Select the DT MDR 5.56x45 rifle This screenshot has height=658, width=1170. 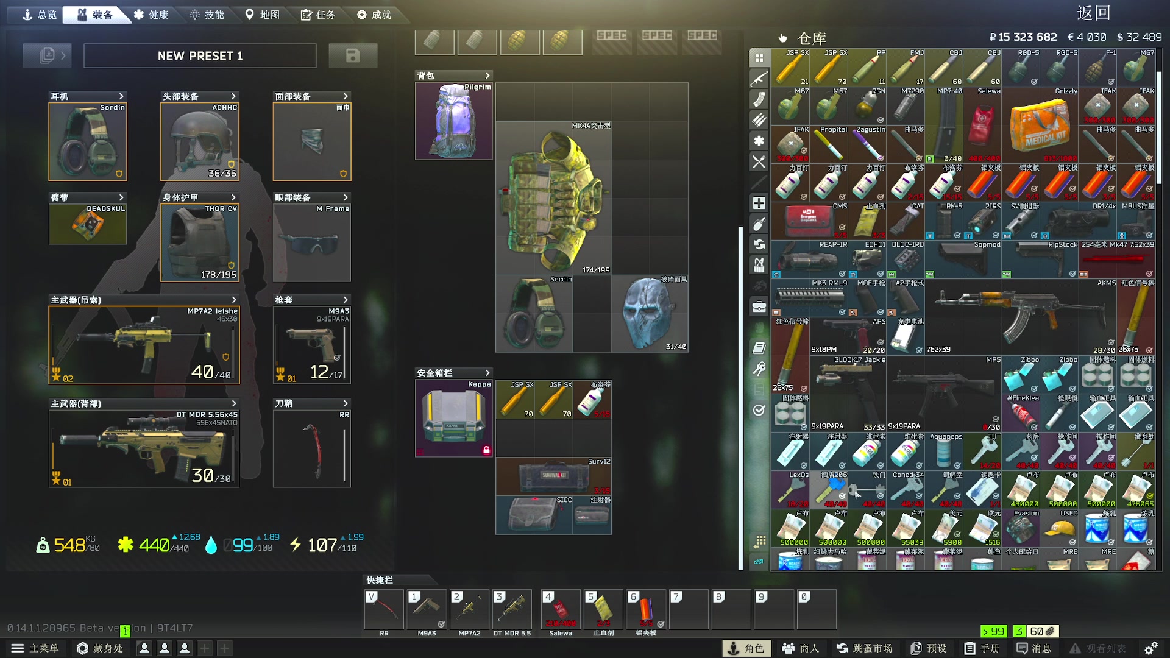[144, 448]
